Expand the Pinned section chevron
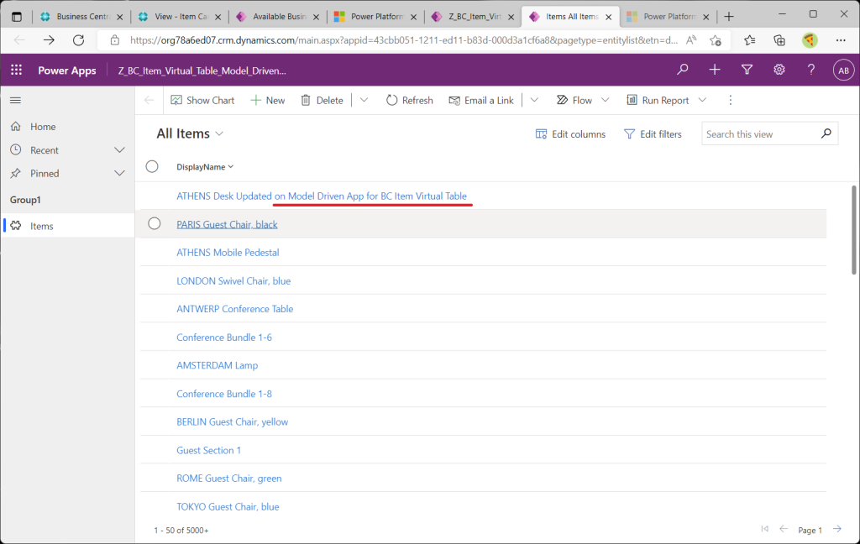The image size is (860, 544). click(119, 173)
